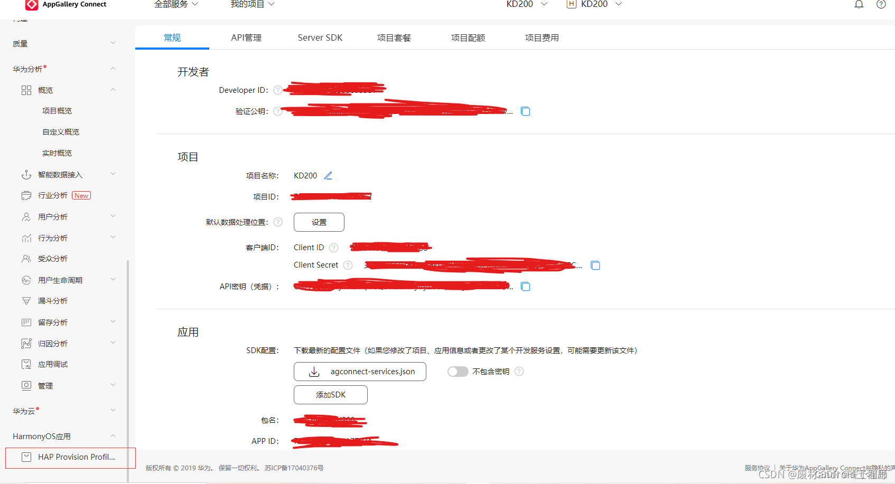The width and height of the screenshot is (895, 484).
Task: Edit the project name KD200
Action: tap(328, 176)
